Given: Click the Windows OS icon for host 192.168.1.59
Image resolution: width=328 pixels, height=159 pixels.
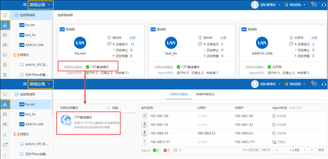Looking at the screenshot, I should click(145, 116).
